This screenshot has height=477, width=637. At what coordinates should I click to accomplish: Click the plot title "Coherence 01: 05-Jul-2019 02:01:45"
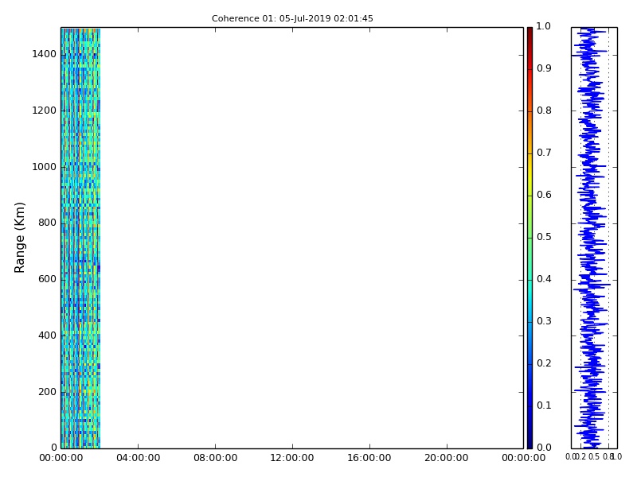tap(292, 18)
